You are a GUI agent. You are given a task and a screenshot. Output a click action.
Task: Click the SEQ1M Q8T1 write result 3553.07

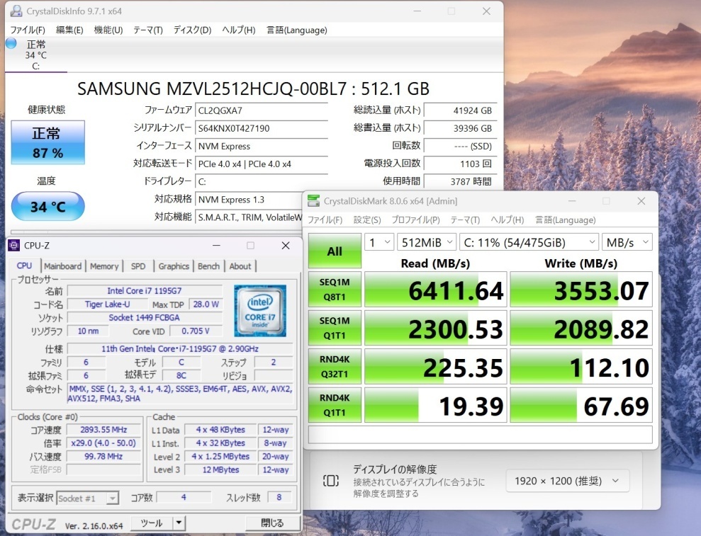(x=581, y=290)
